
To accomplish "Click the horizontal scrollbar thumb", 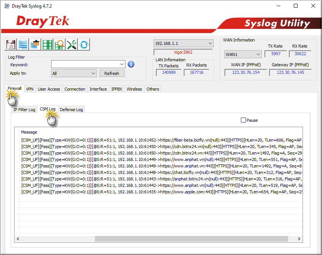I will 191,239.
